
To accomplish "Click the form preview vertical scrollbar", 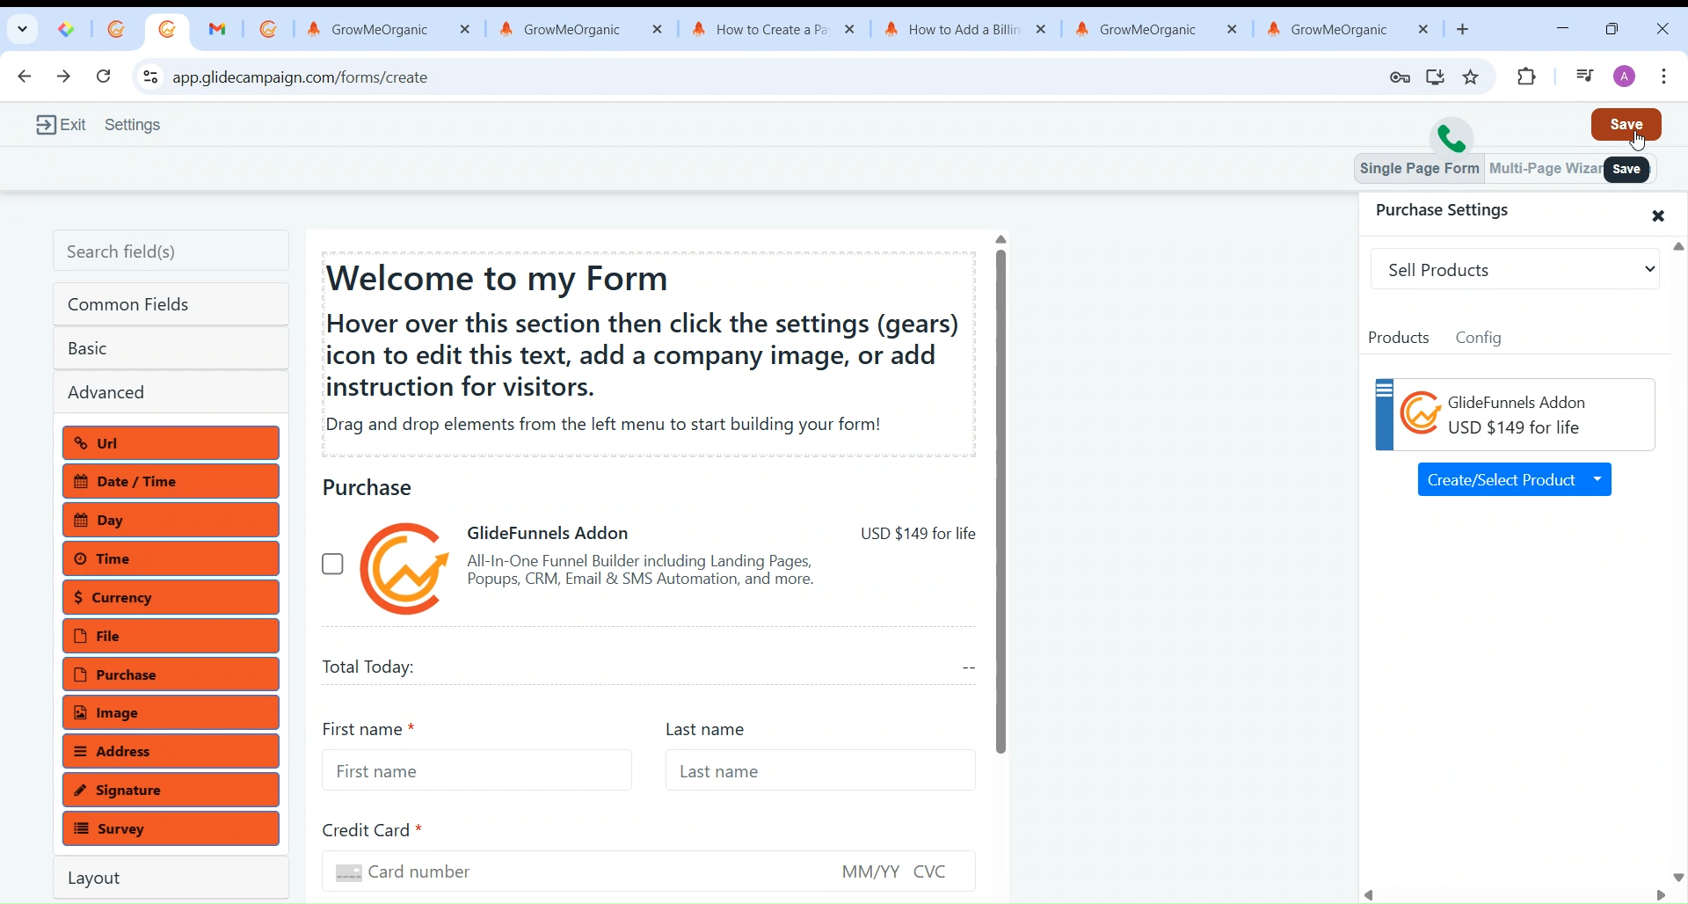I will tap(1001, 501).
